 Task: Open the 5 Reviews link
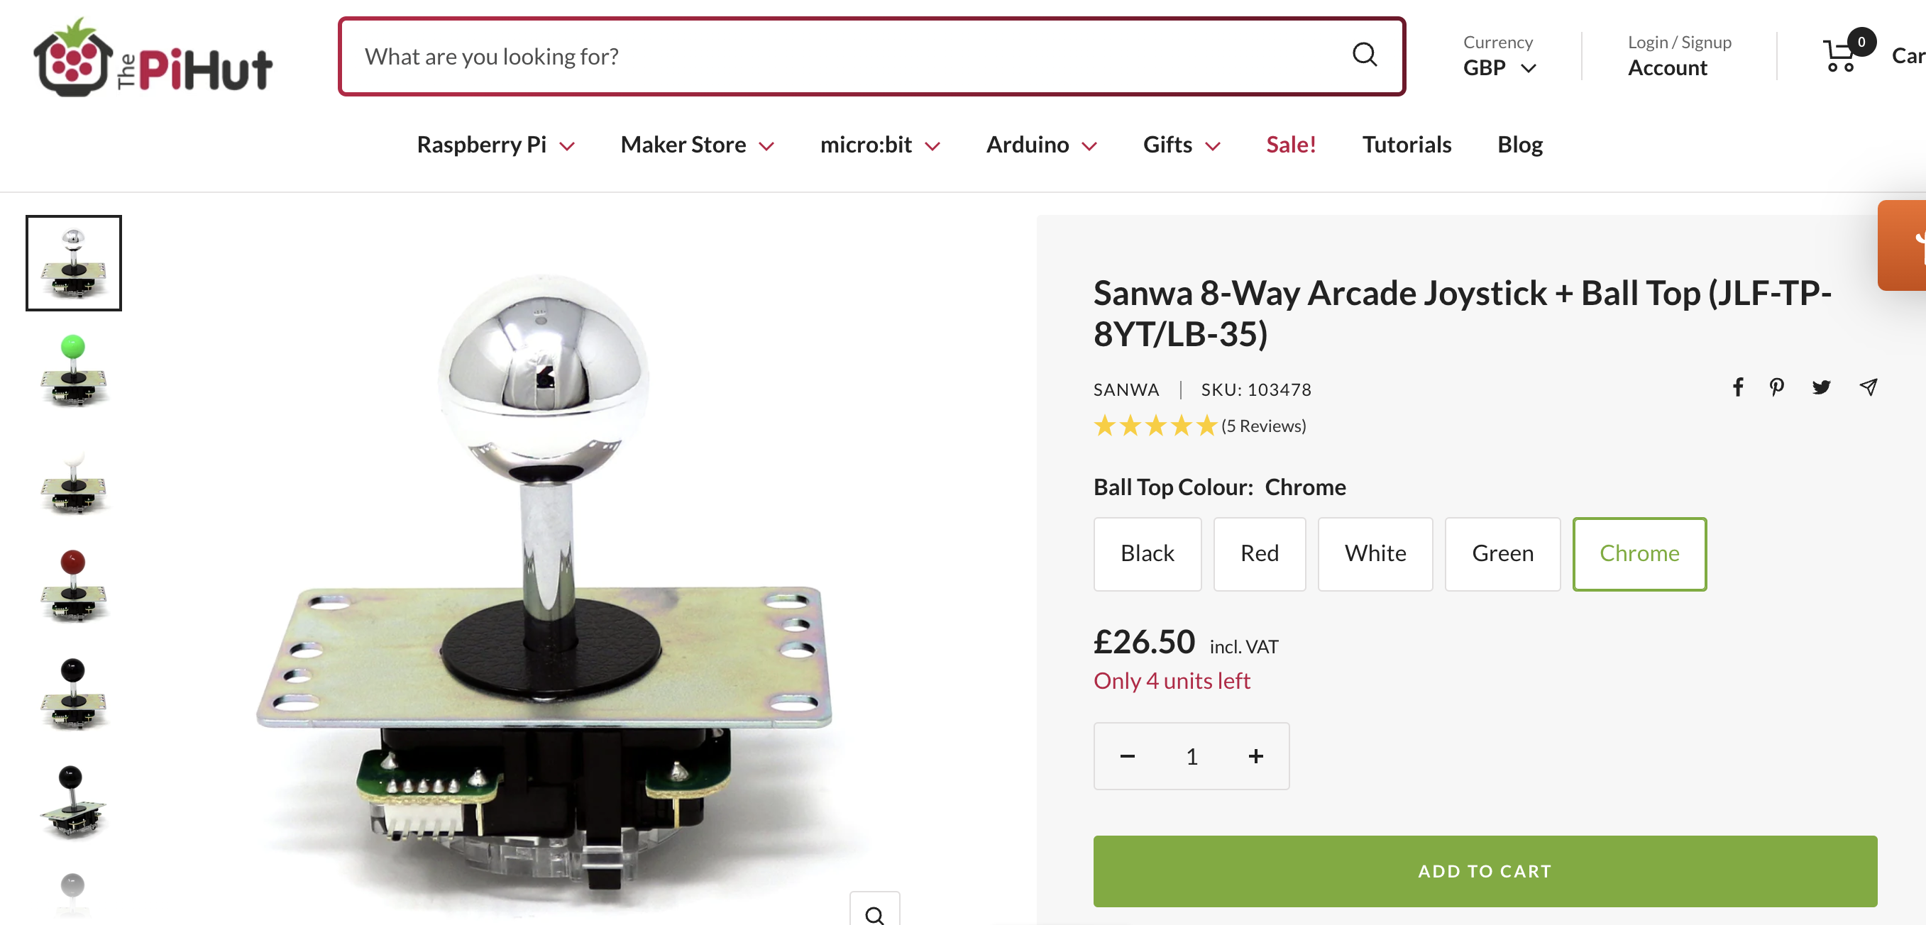click(1262, 426)
